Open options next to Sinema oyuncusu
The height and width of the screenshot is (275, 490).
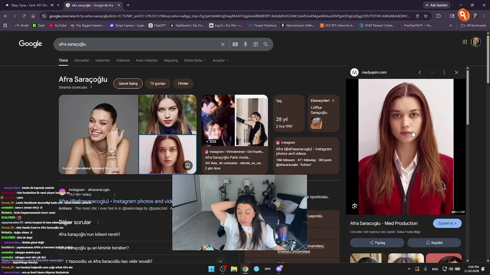click(91, 87)
